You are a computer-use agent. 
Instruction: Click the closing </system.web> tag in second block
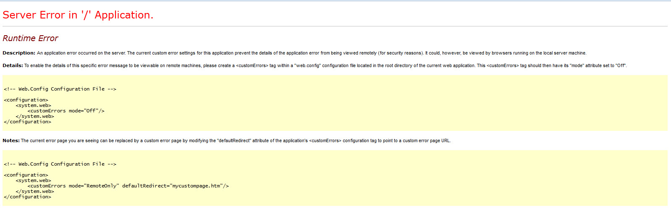(x=35, y=191)
